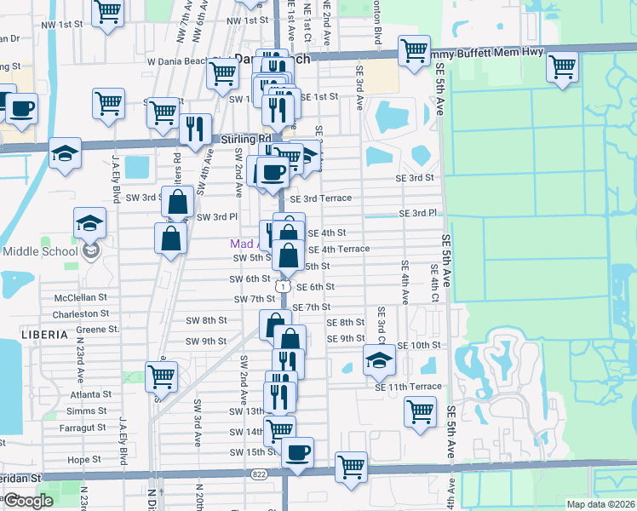Click the LIBERIA neighborhood label

[44, 335]
